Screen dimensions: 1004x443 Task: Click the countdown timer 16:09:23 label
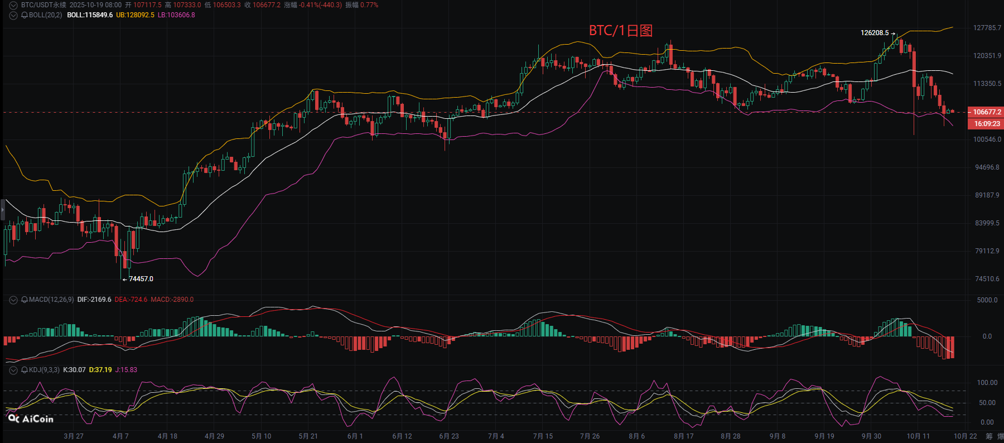pyautogui.click(x=986, y=124)
